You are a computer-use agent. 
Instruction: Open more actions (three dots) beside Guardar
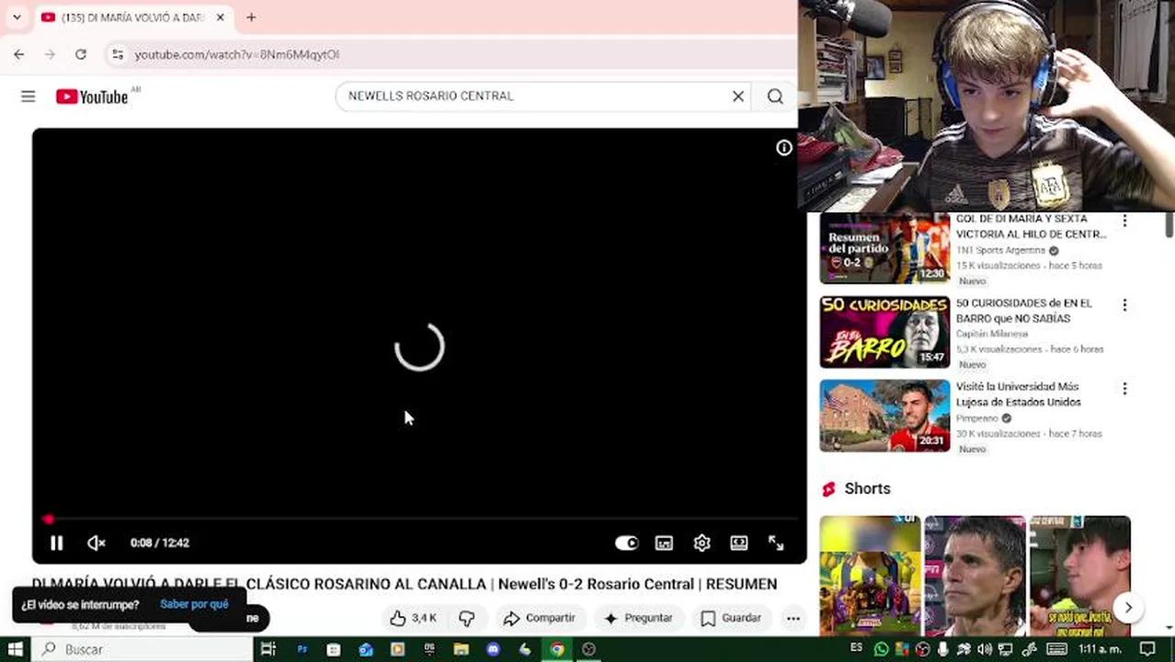[x=793, y=618]
